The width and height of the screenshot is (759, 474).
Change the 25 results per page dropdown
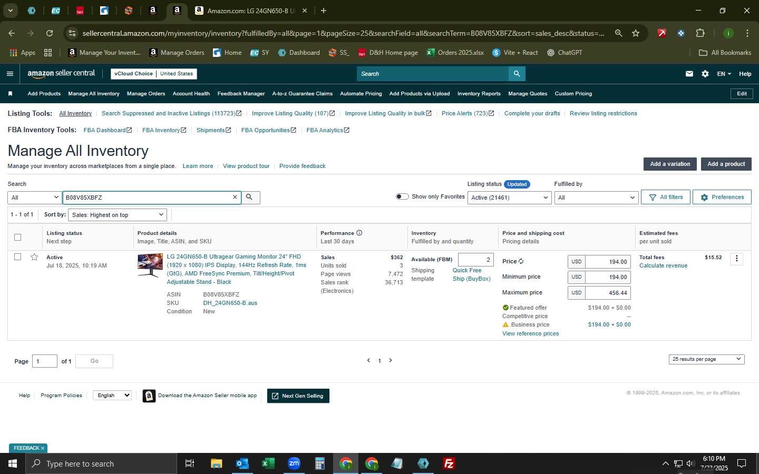point(706,359)
